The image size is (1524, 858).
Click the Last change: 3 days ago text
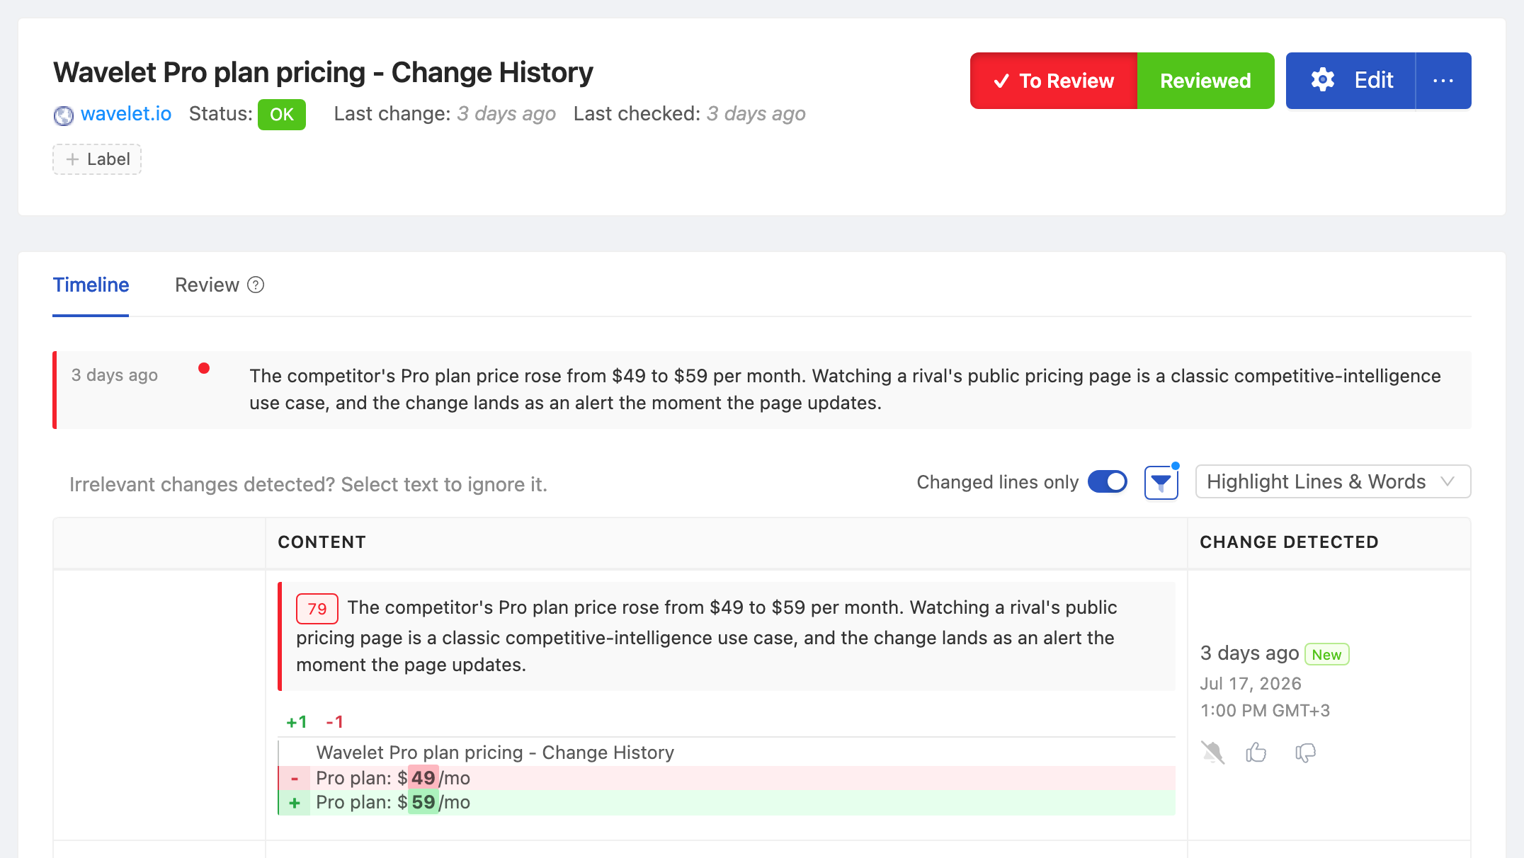coord(445,114)
